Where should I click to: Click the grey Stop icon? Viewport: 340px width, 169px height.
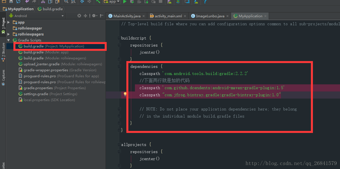click(x=161, y=1)
